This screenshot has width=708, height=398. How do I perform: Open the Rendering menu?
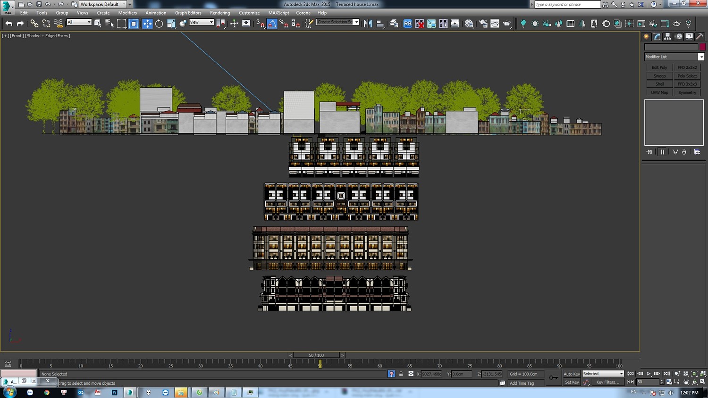pos(220,13)
